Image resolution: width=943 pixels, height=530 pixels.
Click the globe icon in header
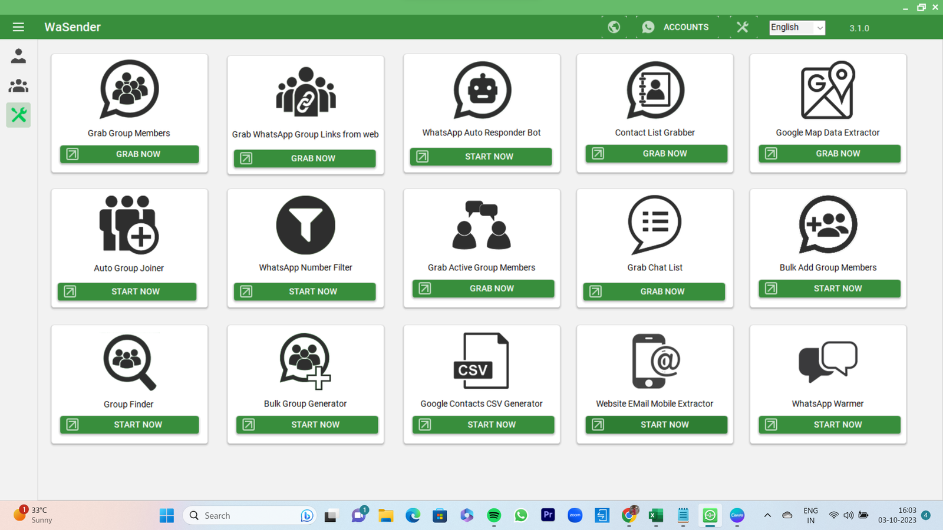(614, 27)
